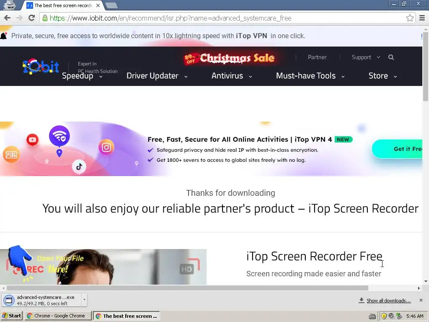
Task: Open the Support dropdown
Action: (366, 57)
